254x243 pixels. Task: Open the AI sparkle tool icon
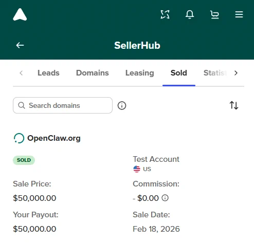(165, 14)
